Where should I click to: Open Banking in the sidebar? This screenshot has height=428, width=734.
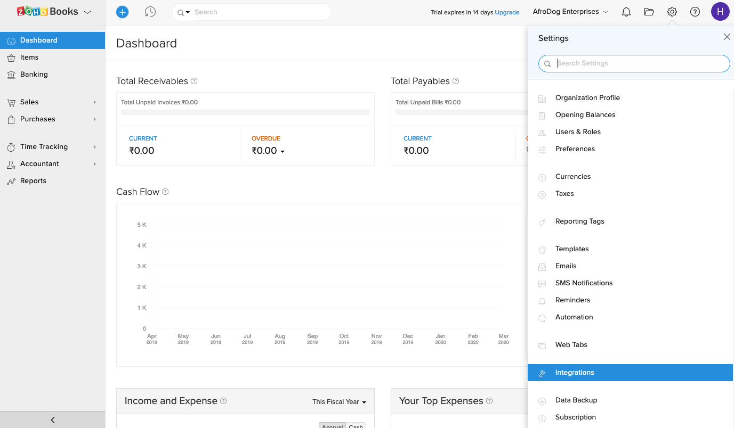(52, 74)
